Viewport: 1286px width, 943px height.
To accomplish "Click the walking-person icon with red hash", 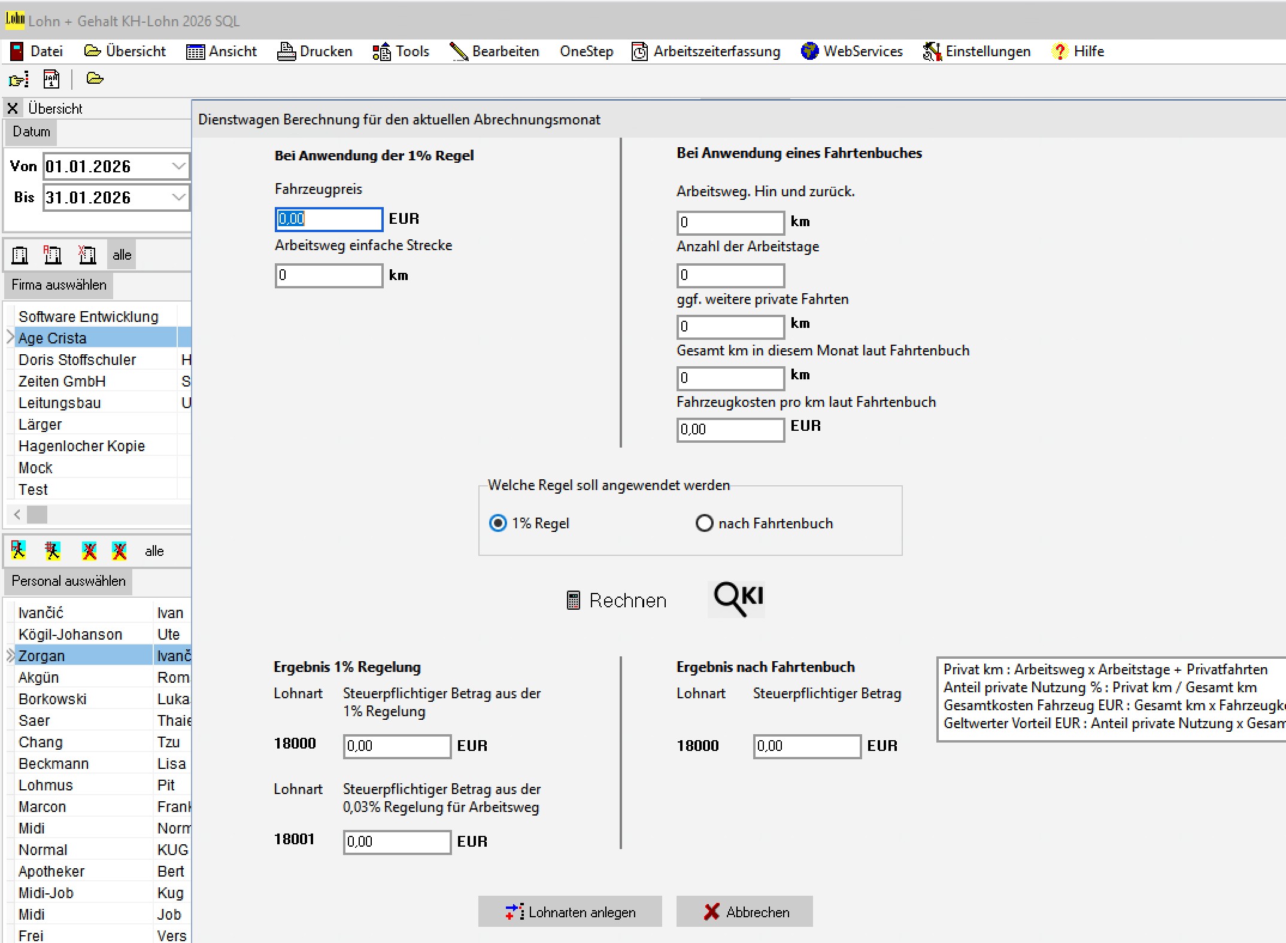I will pos(53,550).
